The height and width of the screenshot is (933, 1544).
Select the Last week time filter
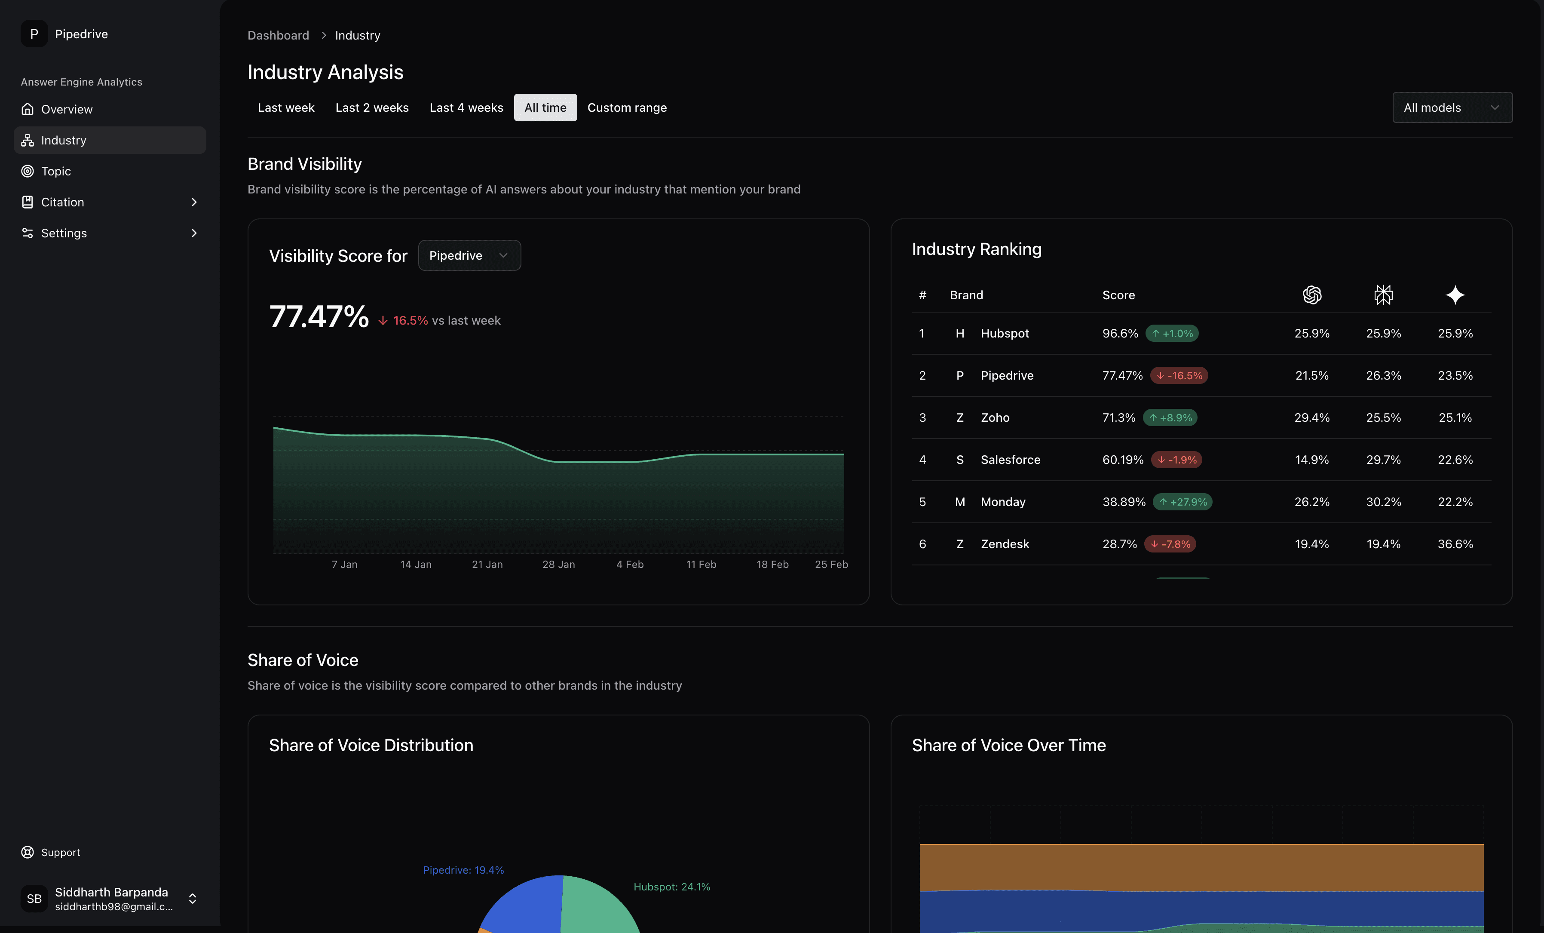pyautogui.click(x=286, y=107)
